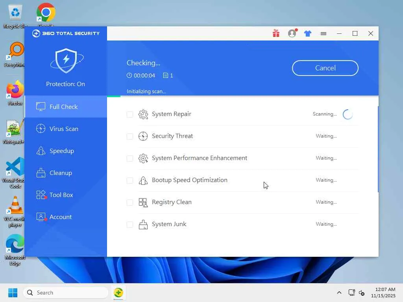Image resolution: width=403 pixels, height=302 pixels.
Task: Switch to the Virus Scan tab
Action: (66, 129)
